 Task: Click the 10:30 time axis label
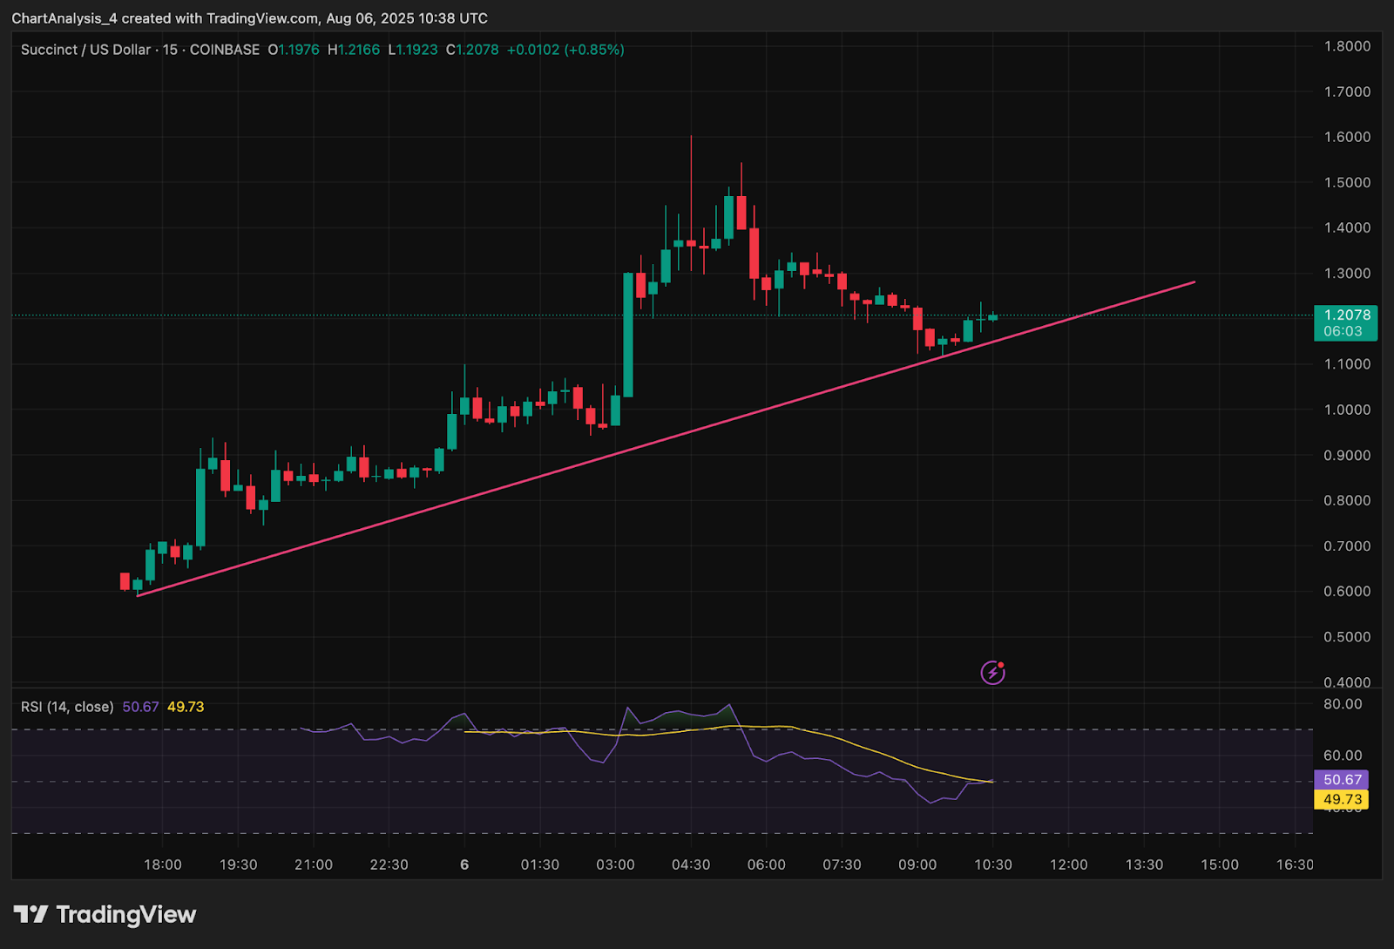click(x=993, y=864)
